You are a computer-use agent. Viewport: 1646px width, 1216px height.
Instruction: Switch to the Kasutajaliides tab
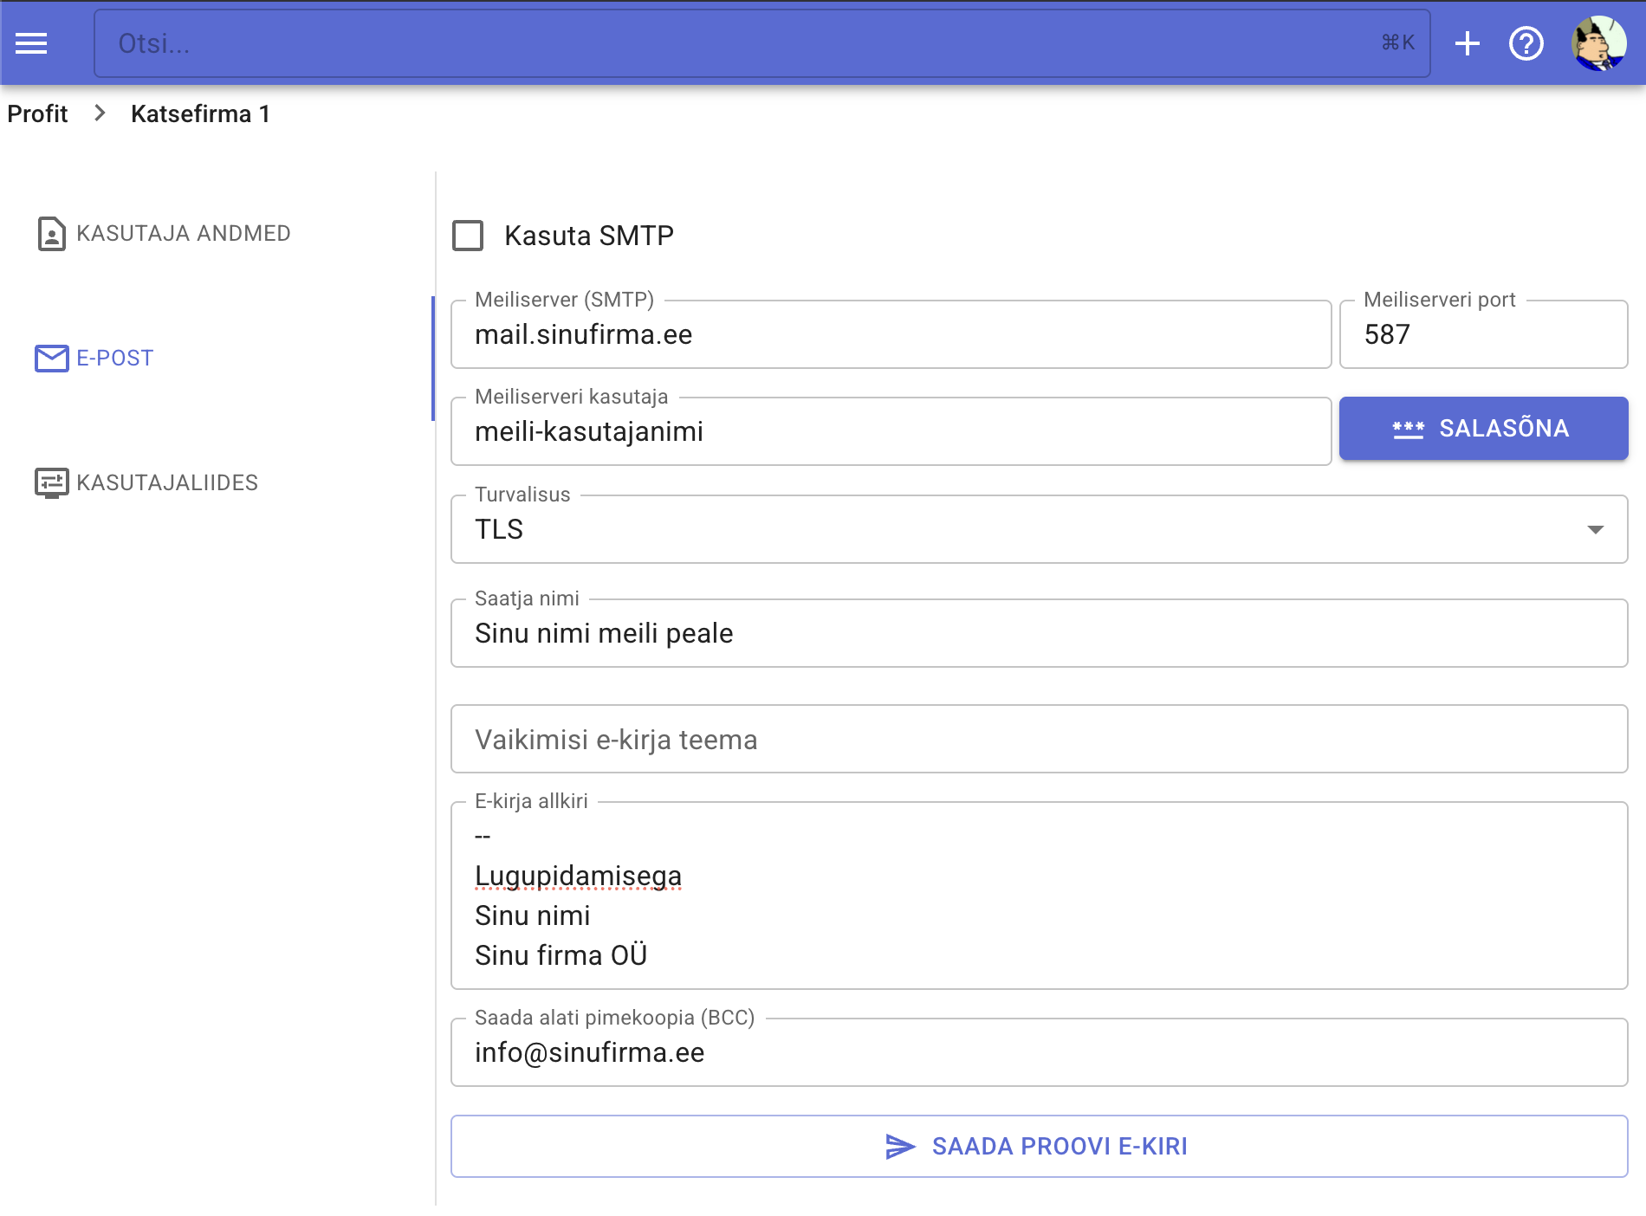point(166,483)
